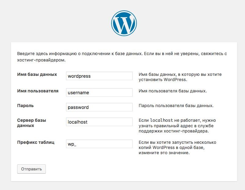Image resolution: width=245 pixels, height=190 pixels.
Task: Click the intro text about database connection
Action: pyautogui.click(x=122, y=57)
